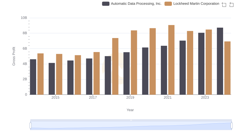Click the 2019 x-axis label

130,97
